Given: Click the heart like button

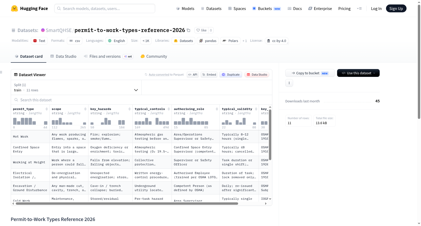Looking at the screenshot, I should (201, 30).
